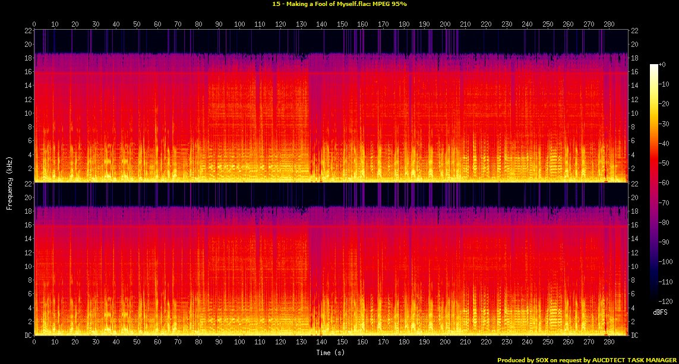
Task: Click the white top end of the color bar
Action: (654, 66)
